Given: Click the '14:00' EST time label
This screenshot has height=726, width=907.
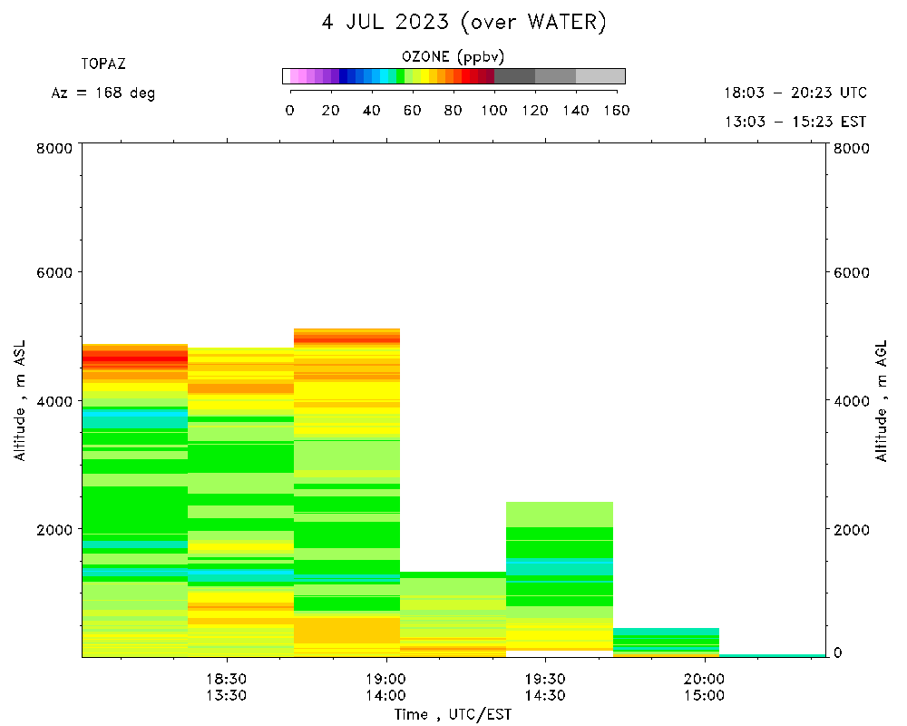Looking at the screenshot, I should pos(385,695).
